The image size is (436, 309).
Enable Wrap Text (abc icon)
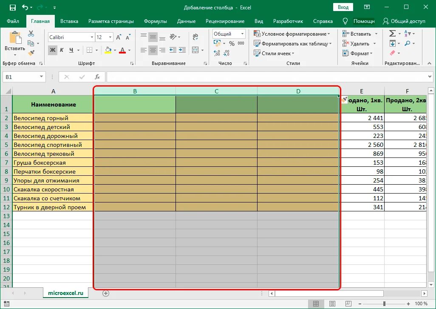point(195,37)
